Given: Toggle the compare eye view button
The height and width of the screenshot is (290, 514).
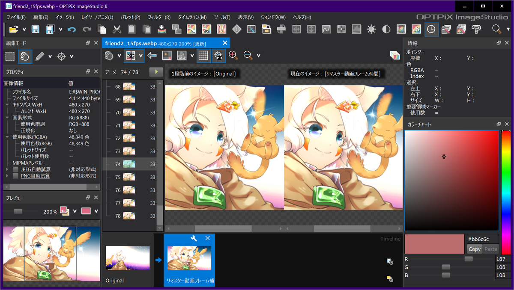Looking at the screenshot, I should [x=130, y=55].
